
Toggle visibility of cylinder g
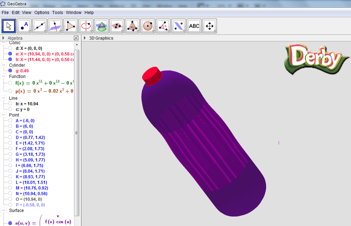point(10,71)
